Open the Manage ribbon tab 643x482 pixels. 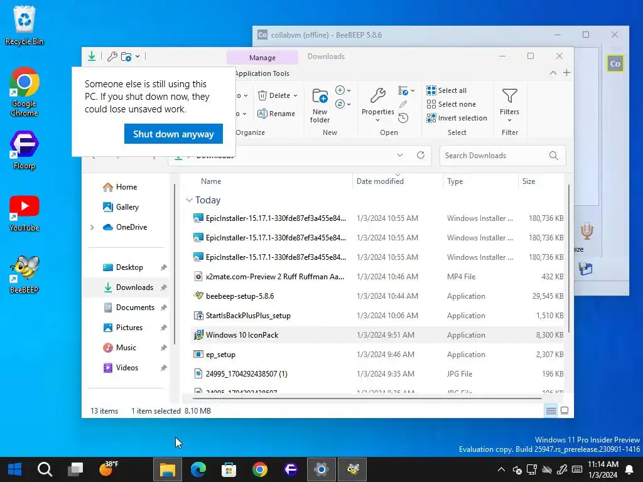point(262,57)
